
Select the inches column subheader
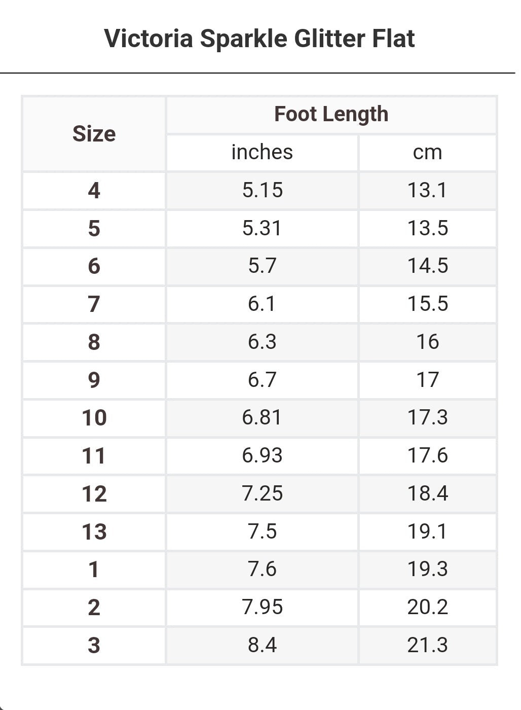262,152
